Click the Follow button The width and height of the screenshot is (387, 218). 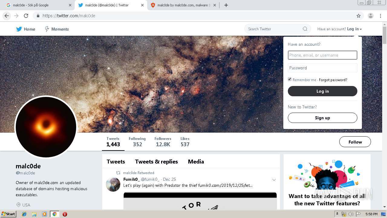(355, 142)
